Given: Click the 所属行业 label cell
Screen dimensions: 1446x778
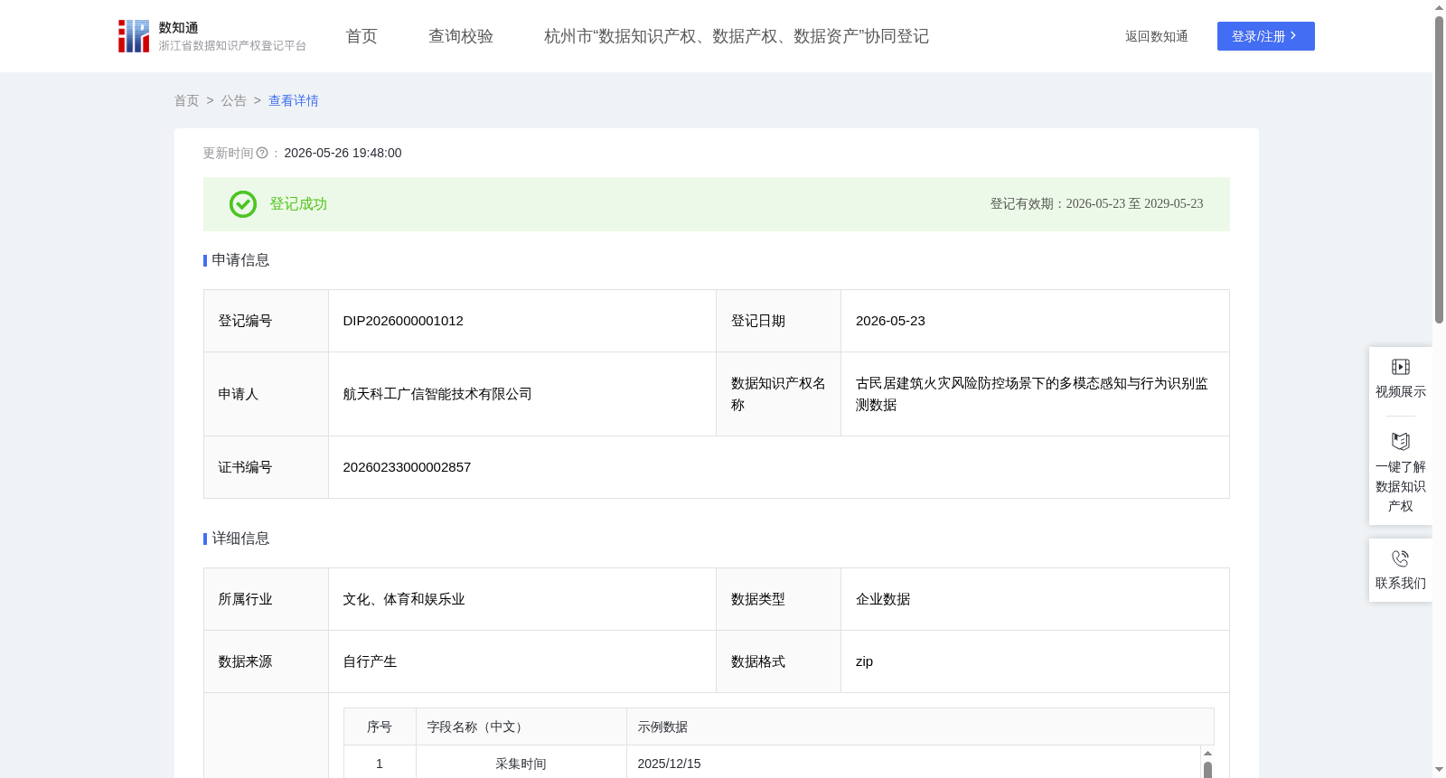Looking at the screenshot, I should pyautogui.click(x=266, y=599).
